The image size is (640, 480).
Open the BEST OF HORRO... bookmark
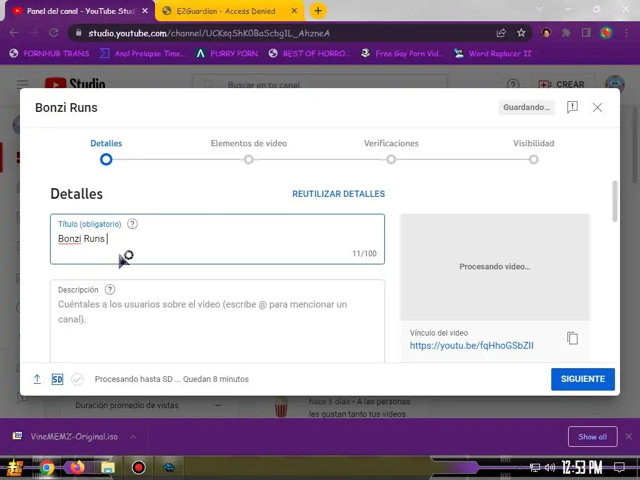pyautogui.click(x=310, y=54)
